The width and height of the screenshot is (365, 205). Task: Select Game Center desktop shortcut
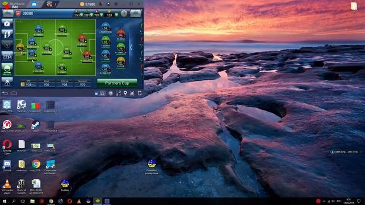click(7, 126)
